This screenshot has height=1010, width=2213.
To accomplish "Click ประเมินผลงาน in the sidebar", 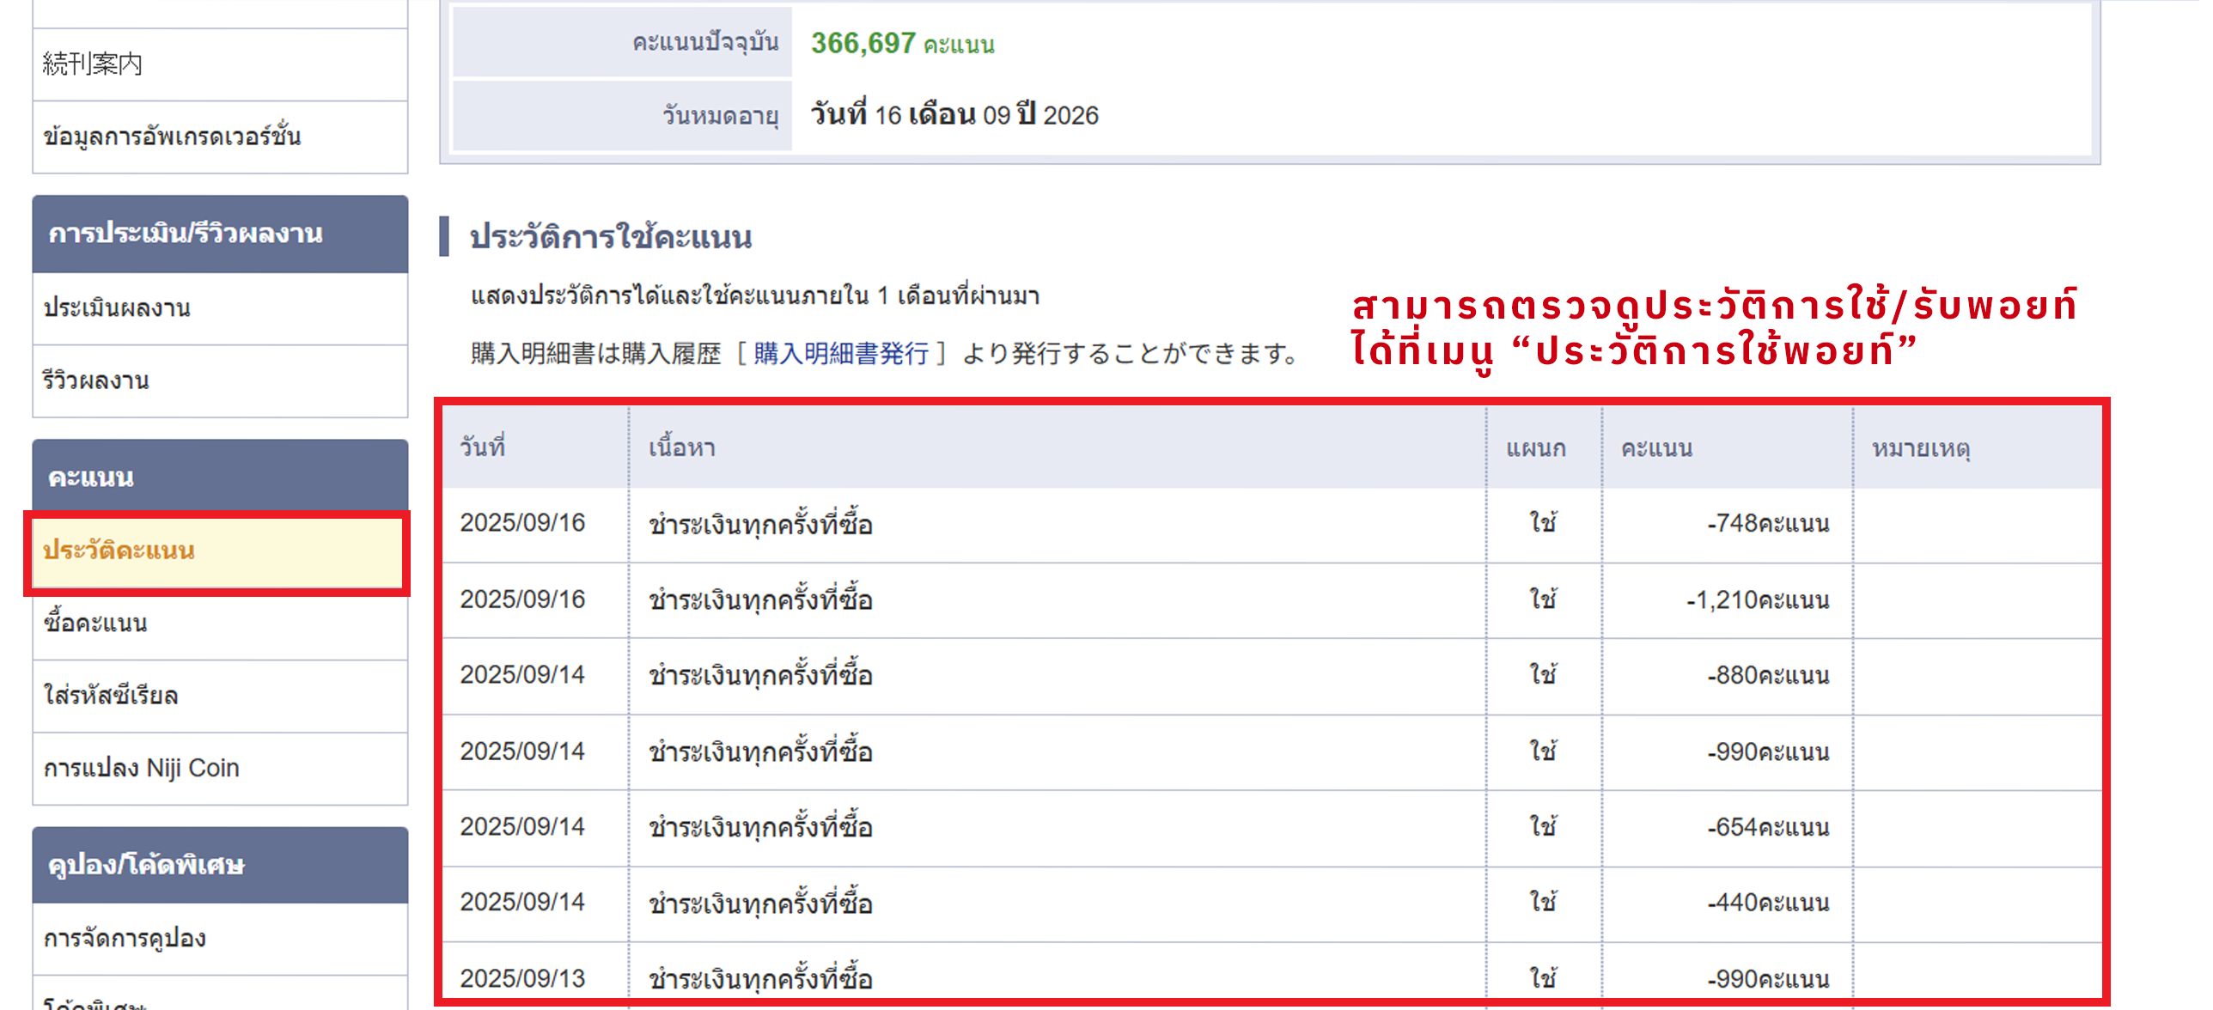I will tap(117, 307).
